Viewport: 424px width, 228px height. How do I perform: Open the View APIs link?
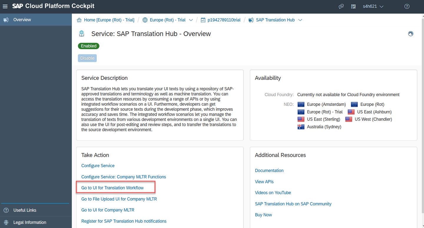click(264, 182)
